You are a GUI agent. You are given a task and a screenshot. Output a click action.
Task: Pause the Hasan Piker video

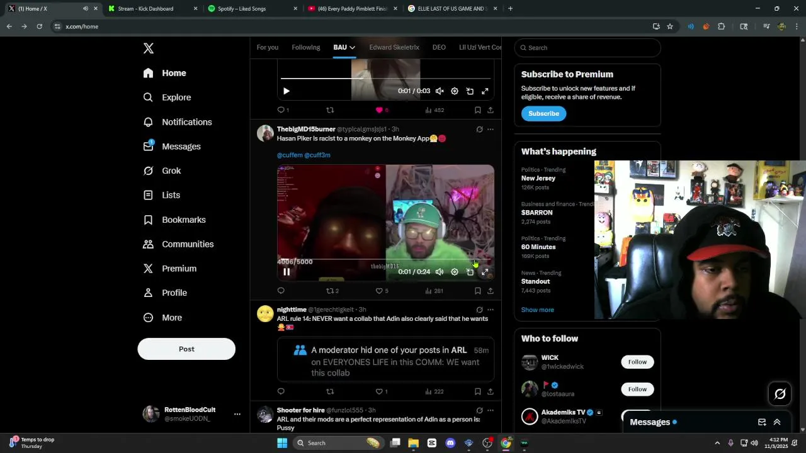click(x=287, y=272)
